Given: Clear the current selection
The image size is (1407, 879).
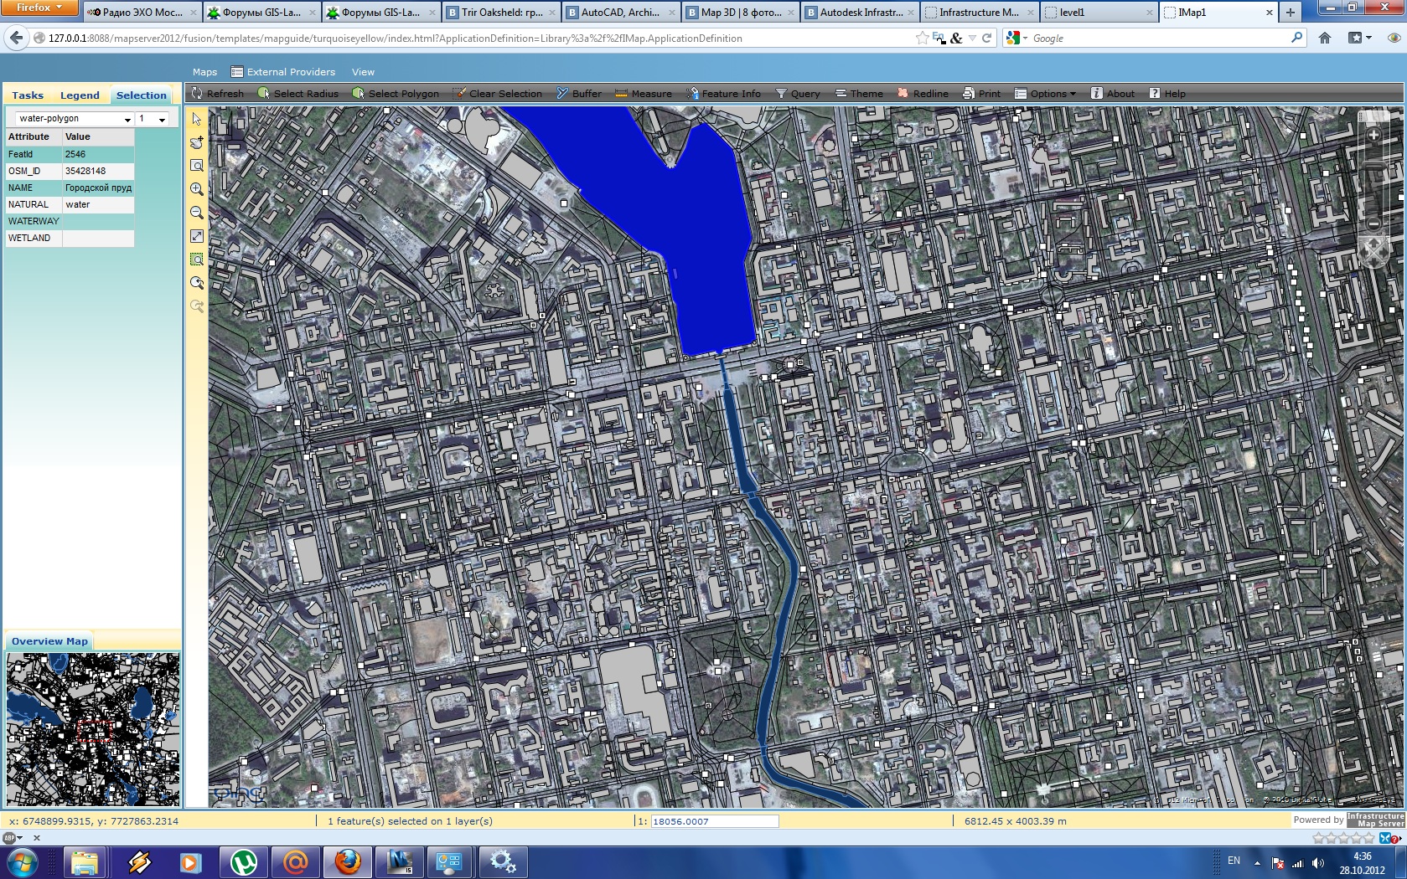Looking at the screenshot, I should [498, 94].
